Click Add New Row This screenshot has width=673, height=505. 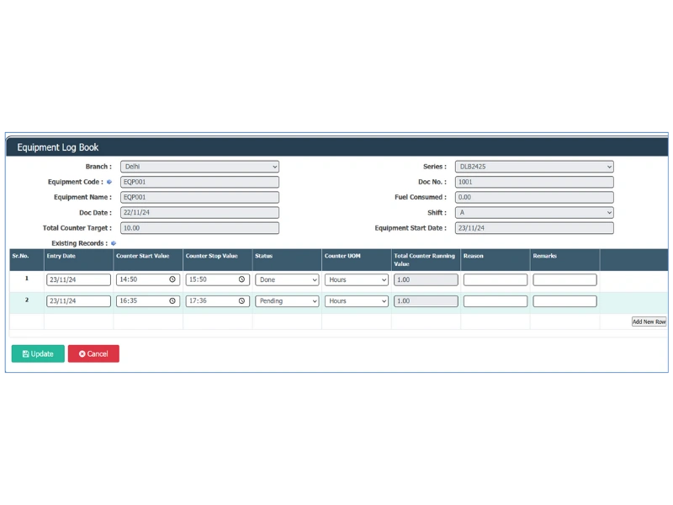[x=648, y=322]
